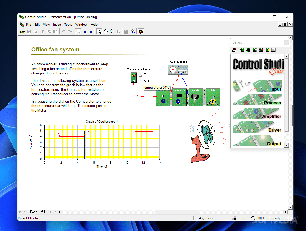This screenshot has height=231, width=306.
Task: Click the 0.1 in grid size status field
Action: 241,218
